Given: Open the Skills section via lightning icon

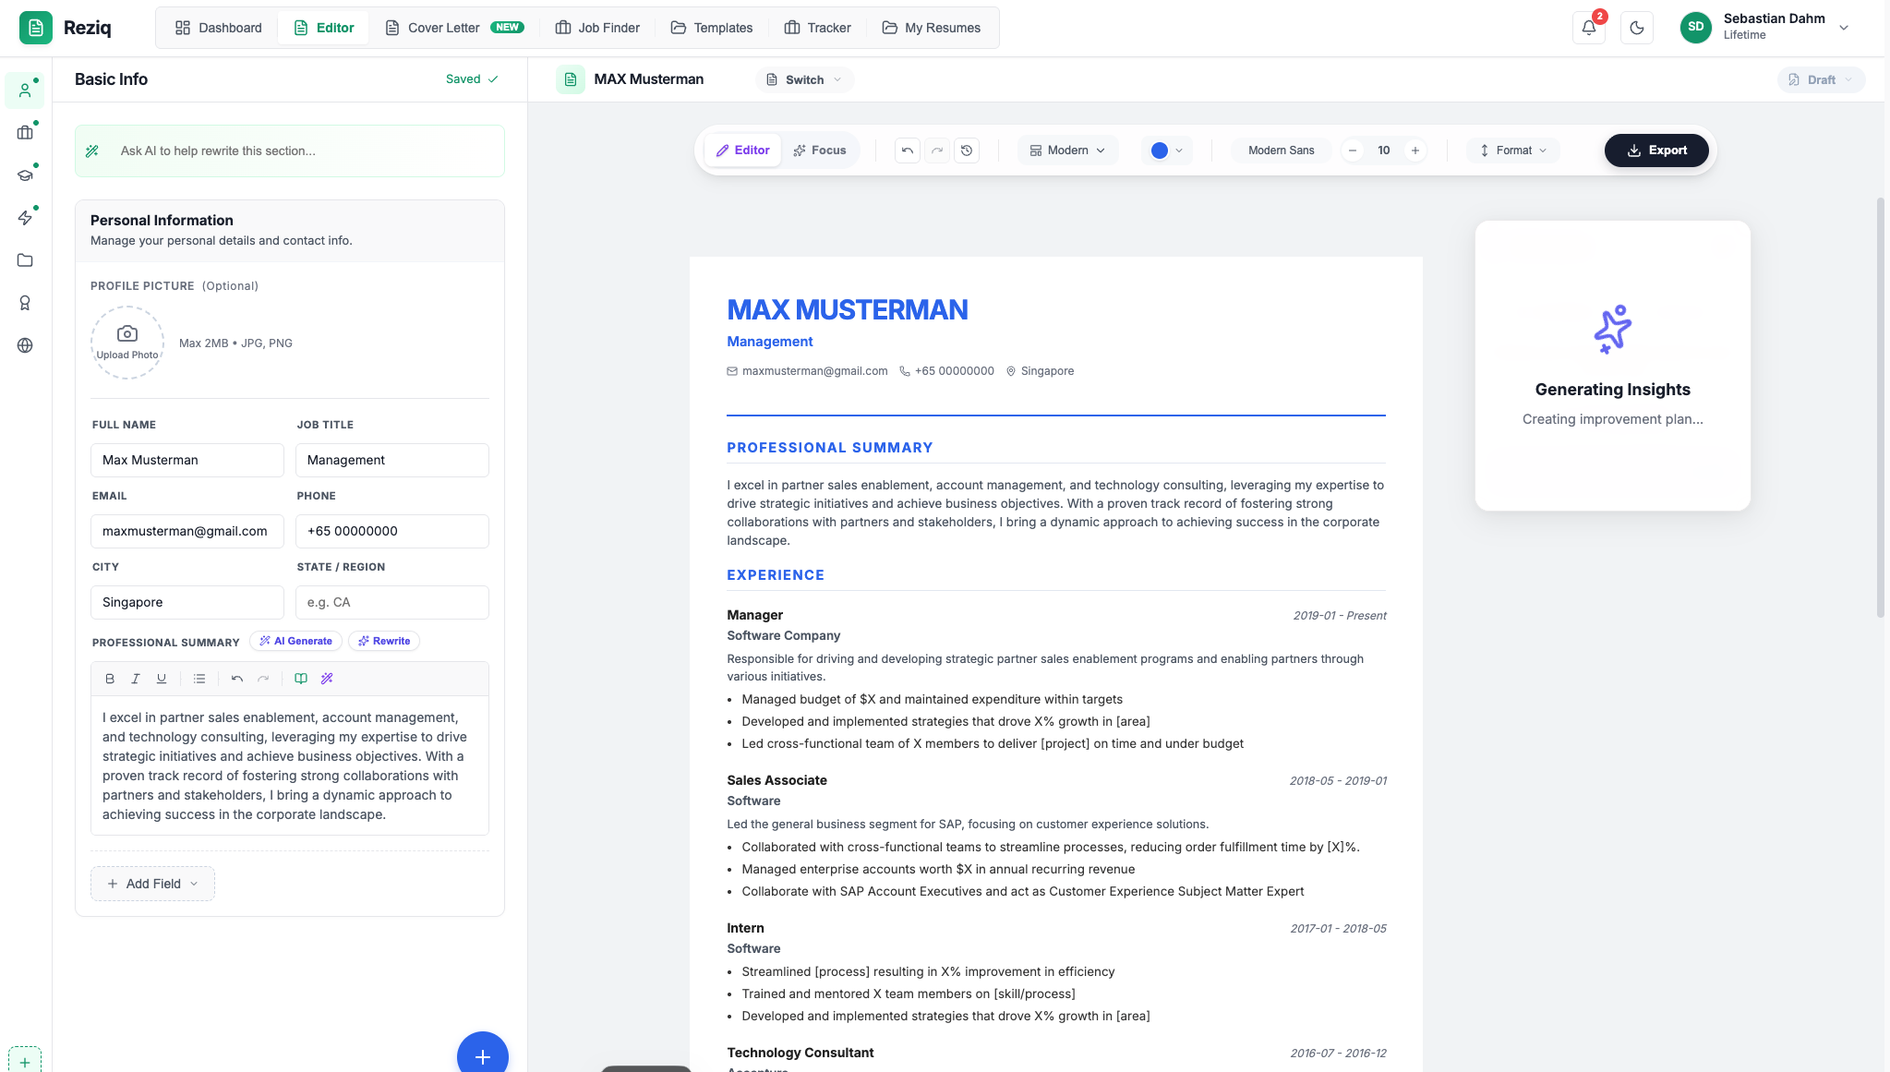Looking at the screenshot, I should tap(25, 217).
